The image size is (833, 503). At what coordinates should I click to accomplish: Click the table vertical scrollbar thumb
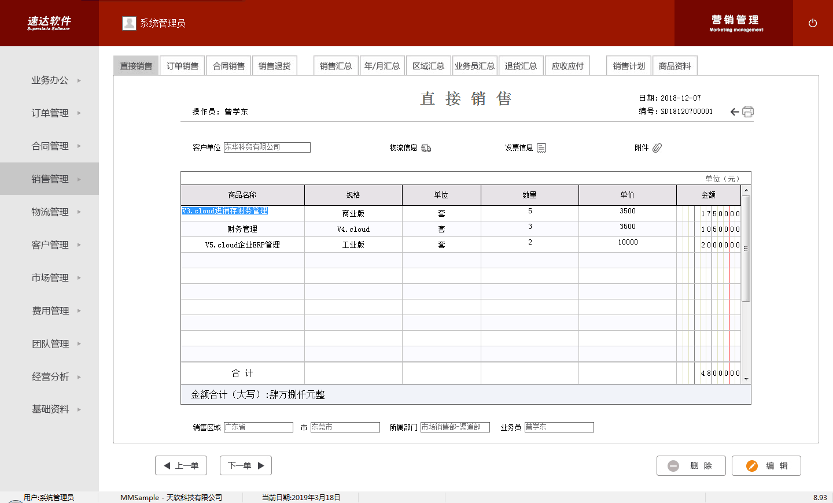pyautogui.click(x=746, y=249)
